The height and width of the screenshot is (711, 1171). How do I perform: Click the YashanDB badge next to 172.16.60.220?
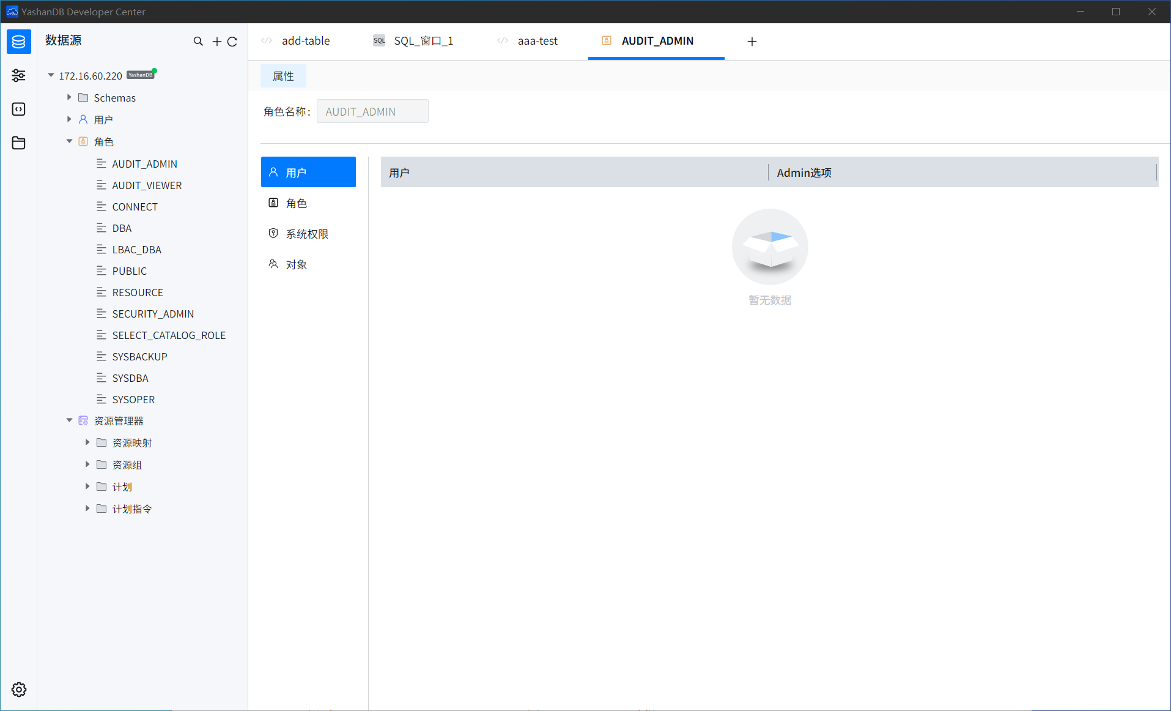point(141,75)
